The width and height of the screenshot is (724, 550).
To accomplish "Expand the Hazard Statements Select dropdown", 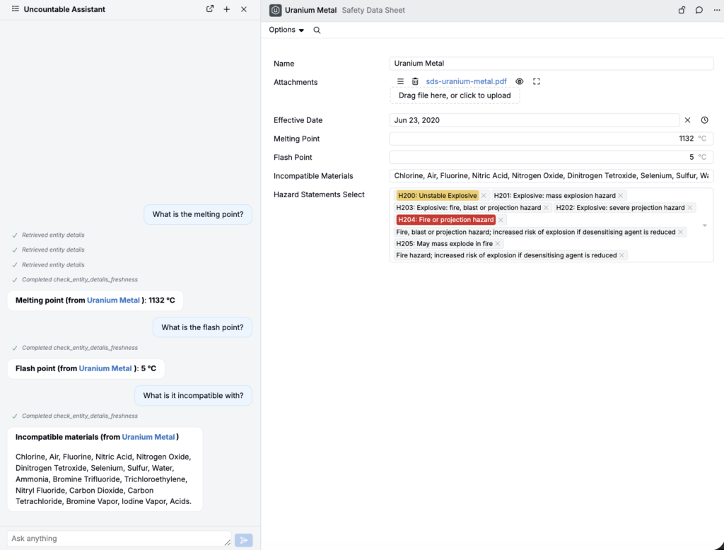I will [x=705, y=226].
